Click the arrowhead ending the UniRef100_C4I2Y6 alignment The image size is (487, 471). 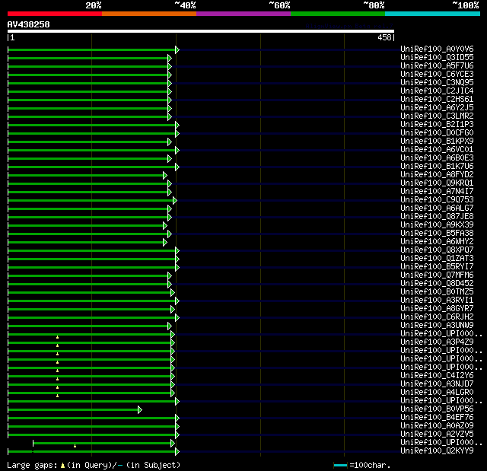(x=173, y=377)
